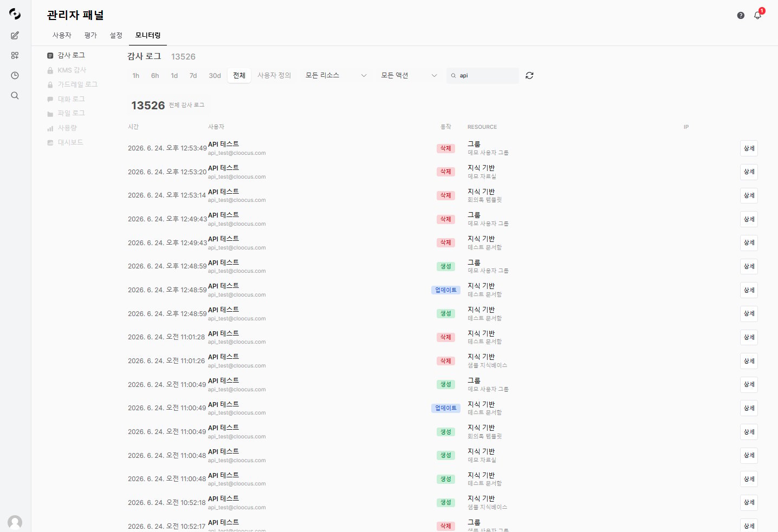The width and height of the screenshot is (778, 532).
Task: Click the RESOURCE column header
Action: 482,127
